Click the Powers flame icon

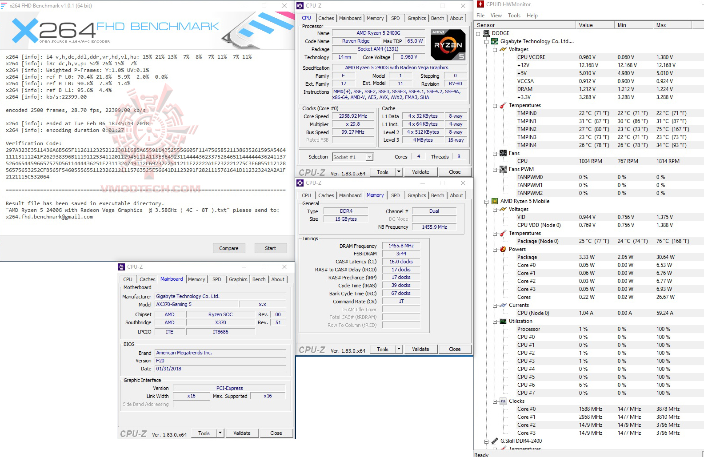[x=503, y=249]
